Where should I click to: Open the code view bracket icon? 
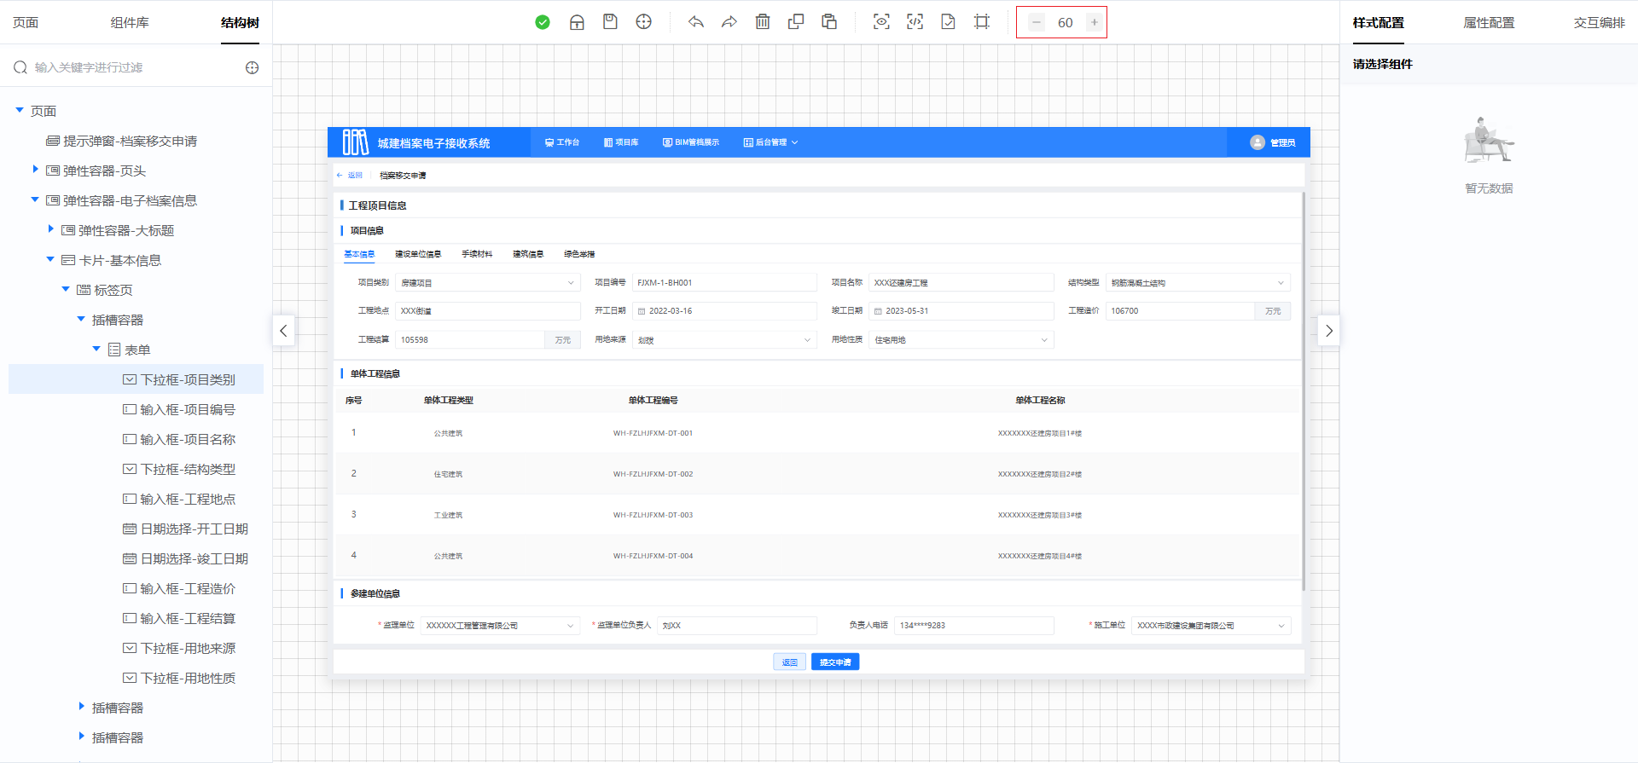coord(915,22)
